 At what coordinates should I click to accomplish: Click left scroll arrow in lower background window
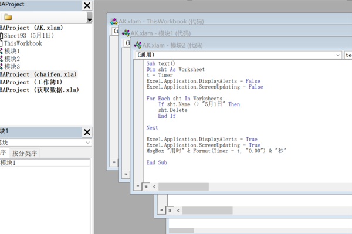178,211
